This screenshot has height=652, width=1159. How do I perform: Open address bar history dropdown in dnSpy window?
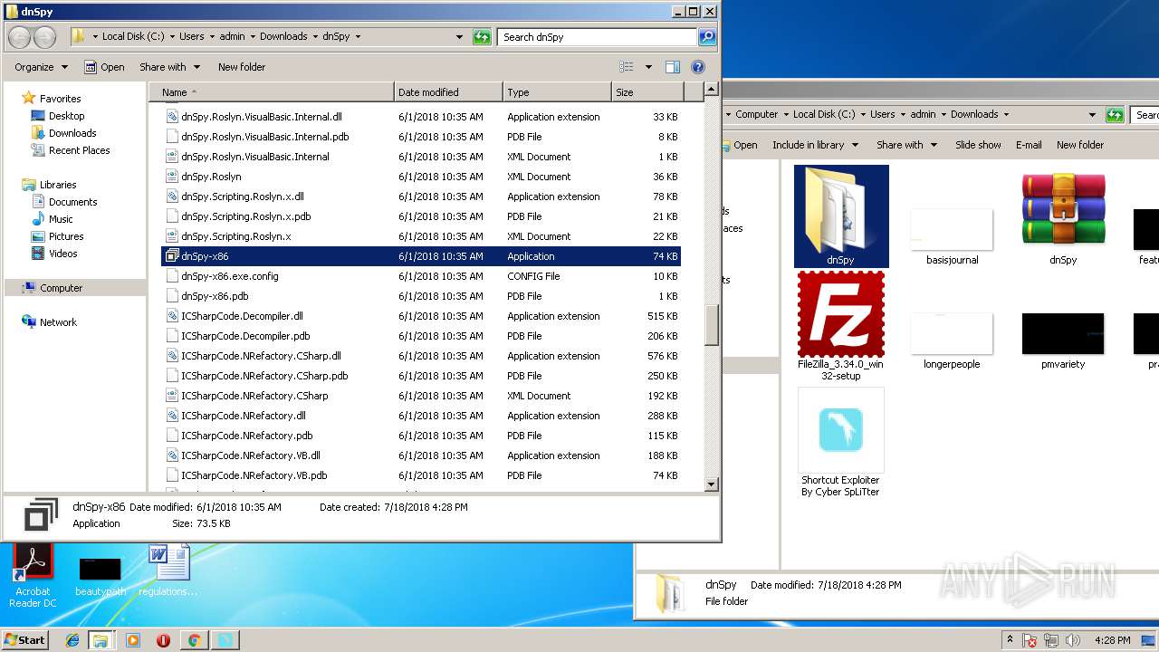point(459,37)
